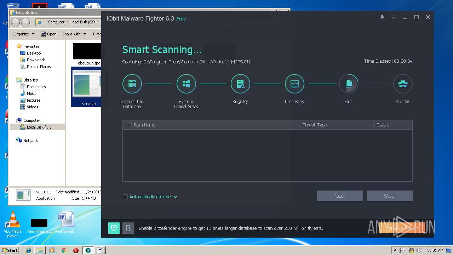
Task: Expand Local Disk (C:) breadcrumb arrow
Action: tap(98, 22)
